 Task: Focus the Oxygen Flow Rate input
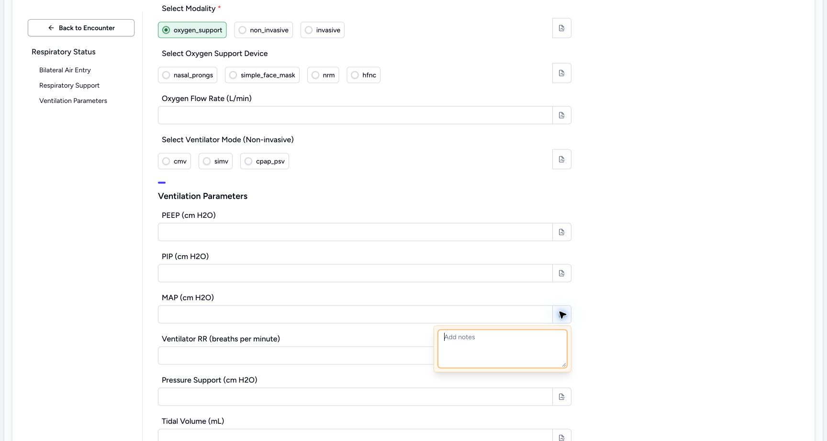tap(355, 115)
